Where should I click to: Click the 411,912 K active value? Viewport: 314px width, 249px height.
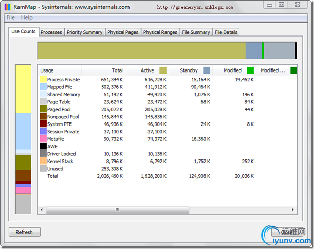coord(156,87)
